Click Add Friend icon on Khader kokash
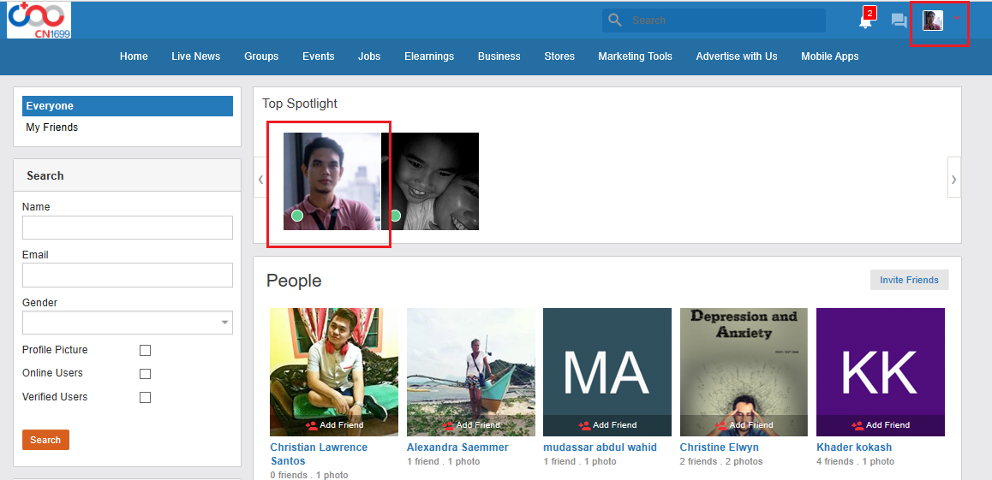This screenshot has width=992, height=480. pyautogui.click(x=858, y=425)
